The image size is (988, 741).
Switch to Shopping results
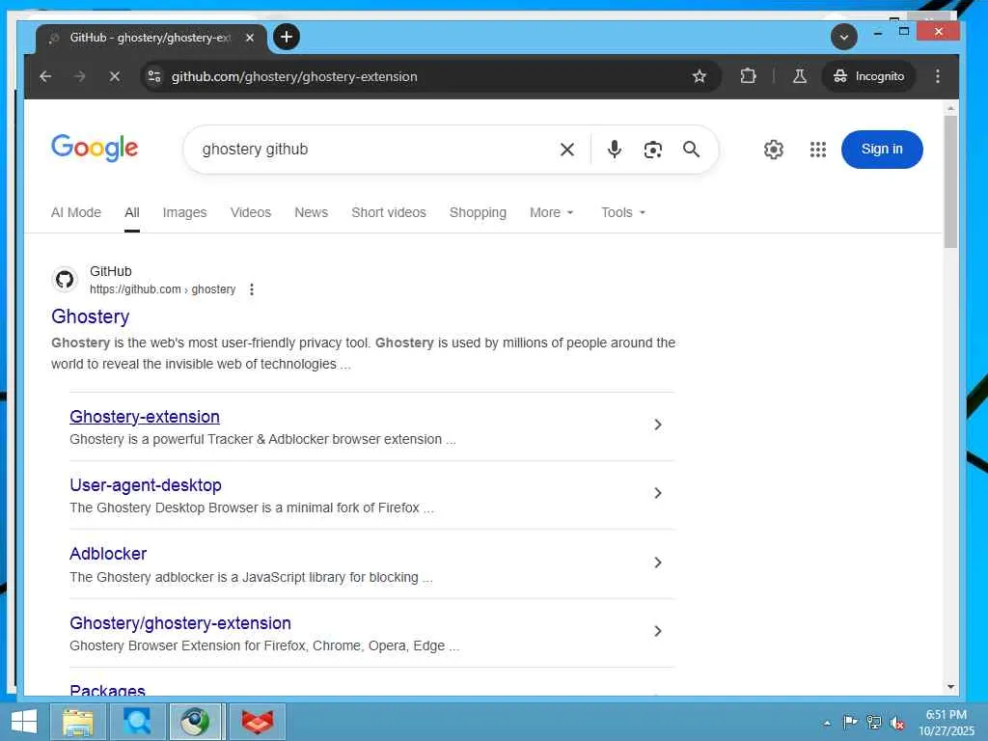478,212
